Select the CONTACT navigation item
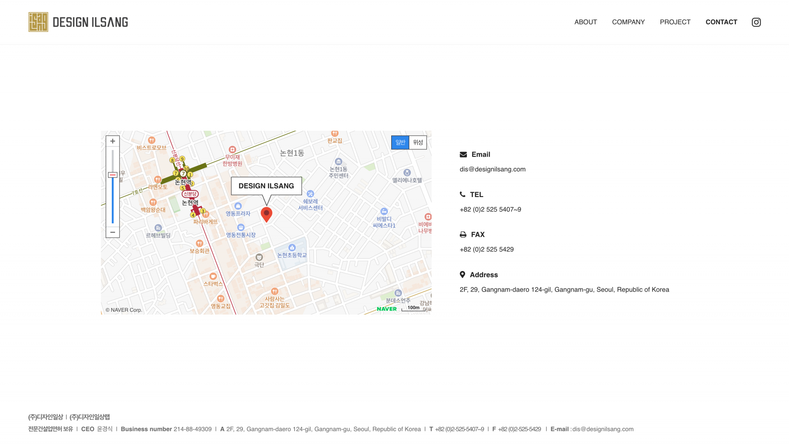Image resolution: width=789 pixels, height=445 pixels. point(721,22)
